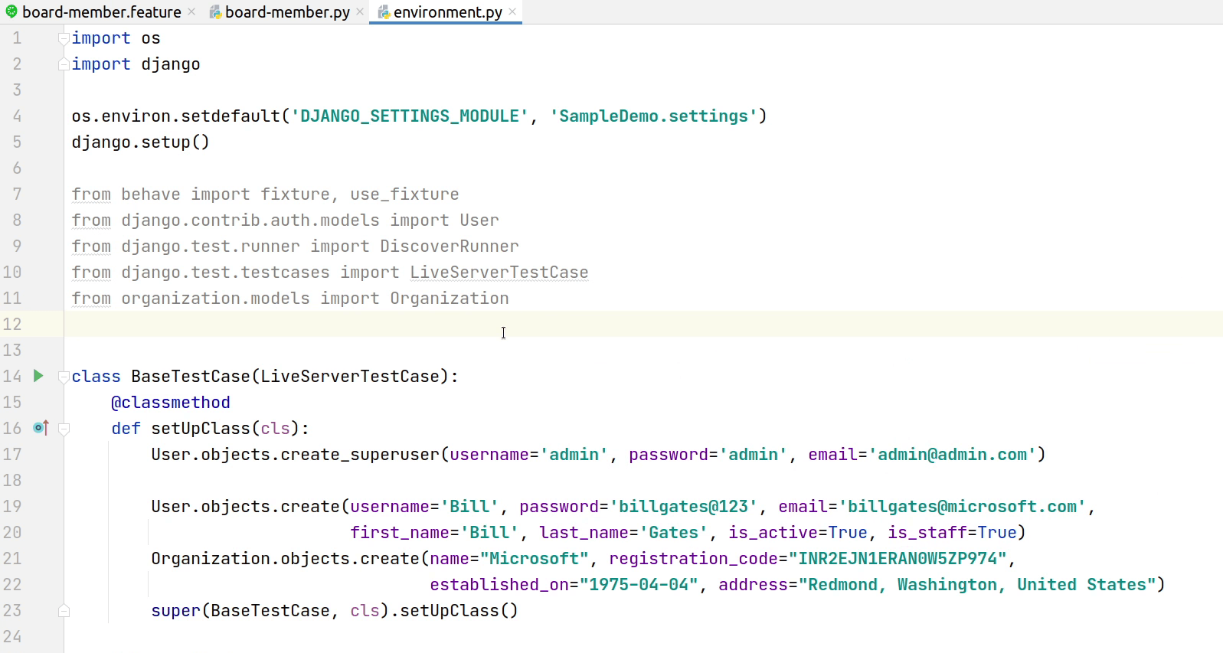Screen dimensions: 1223x653
Task: Click LiveServerTestCase in the line 10 import
Action: [x=499, y=272]
